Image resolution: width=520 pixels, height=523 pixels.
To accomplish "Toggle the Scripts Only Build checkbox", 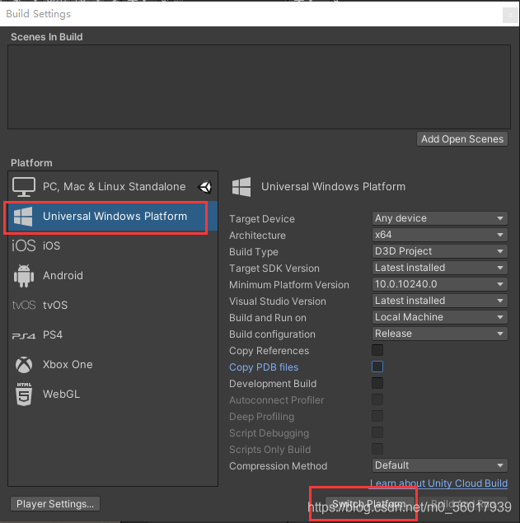I will click(x=377, y=449).
